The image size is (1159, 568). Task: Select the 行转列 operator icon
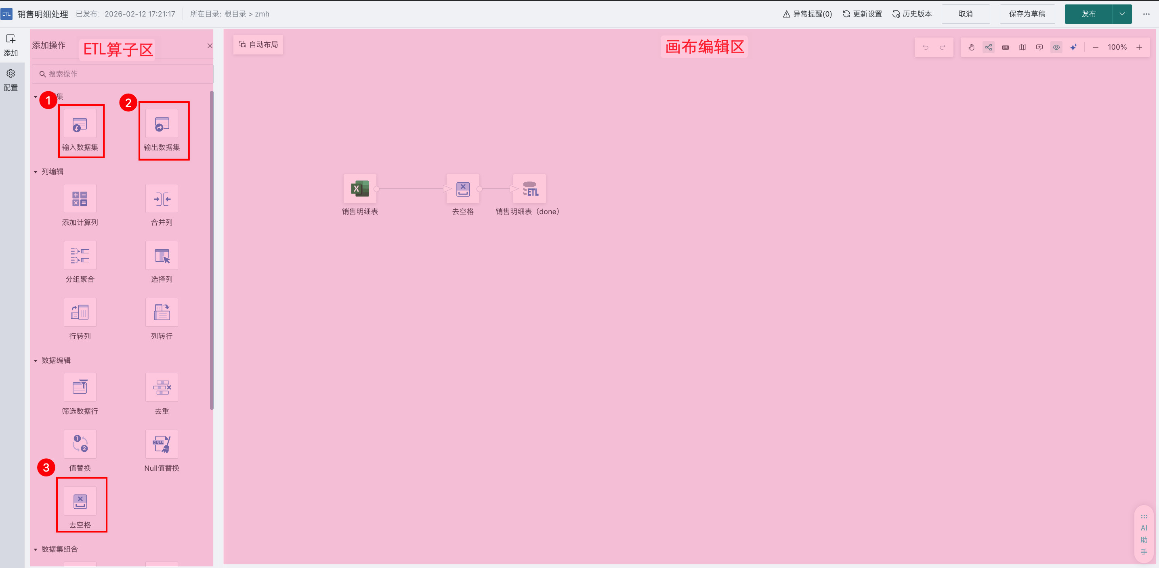(x=80, y=312)
